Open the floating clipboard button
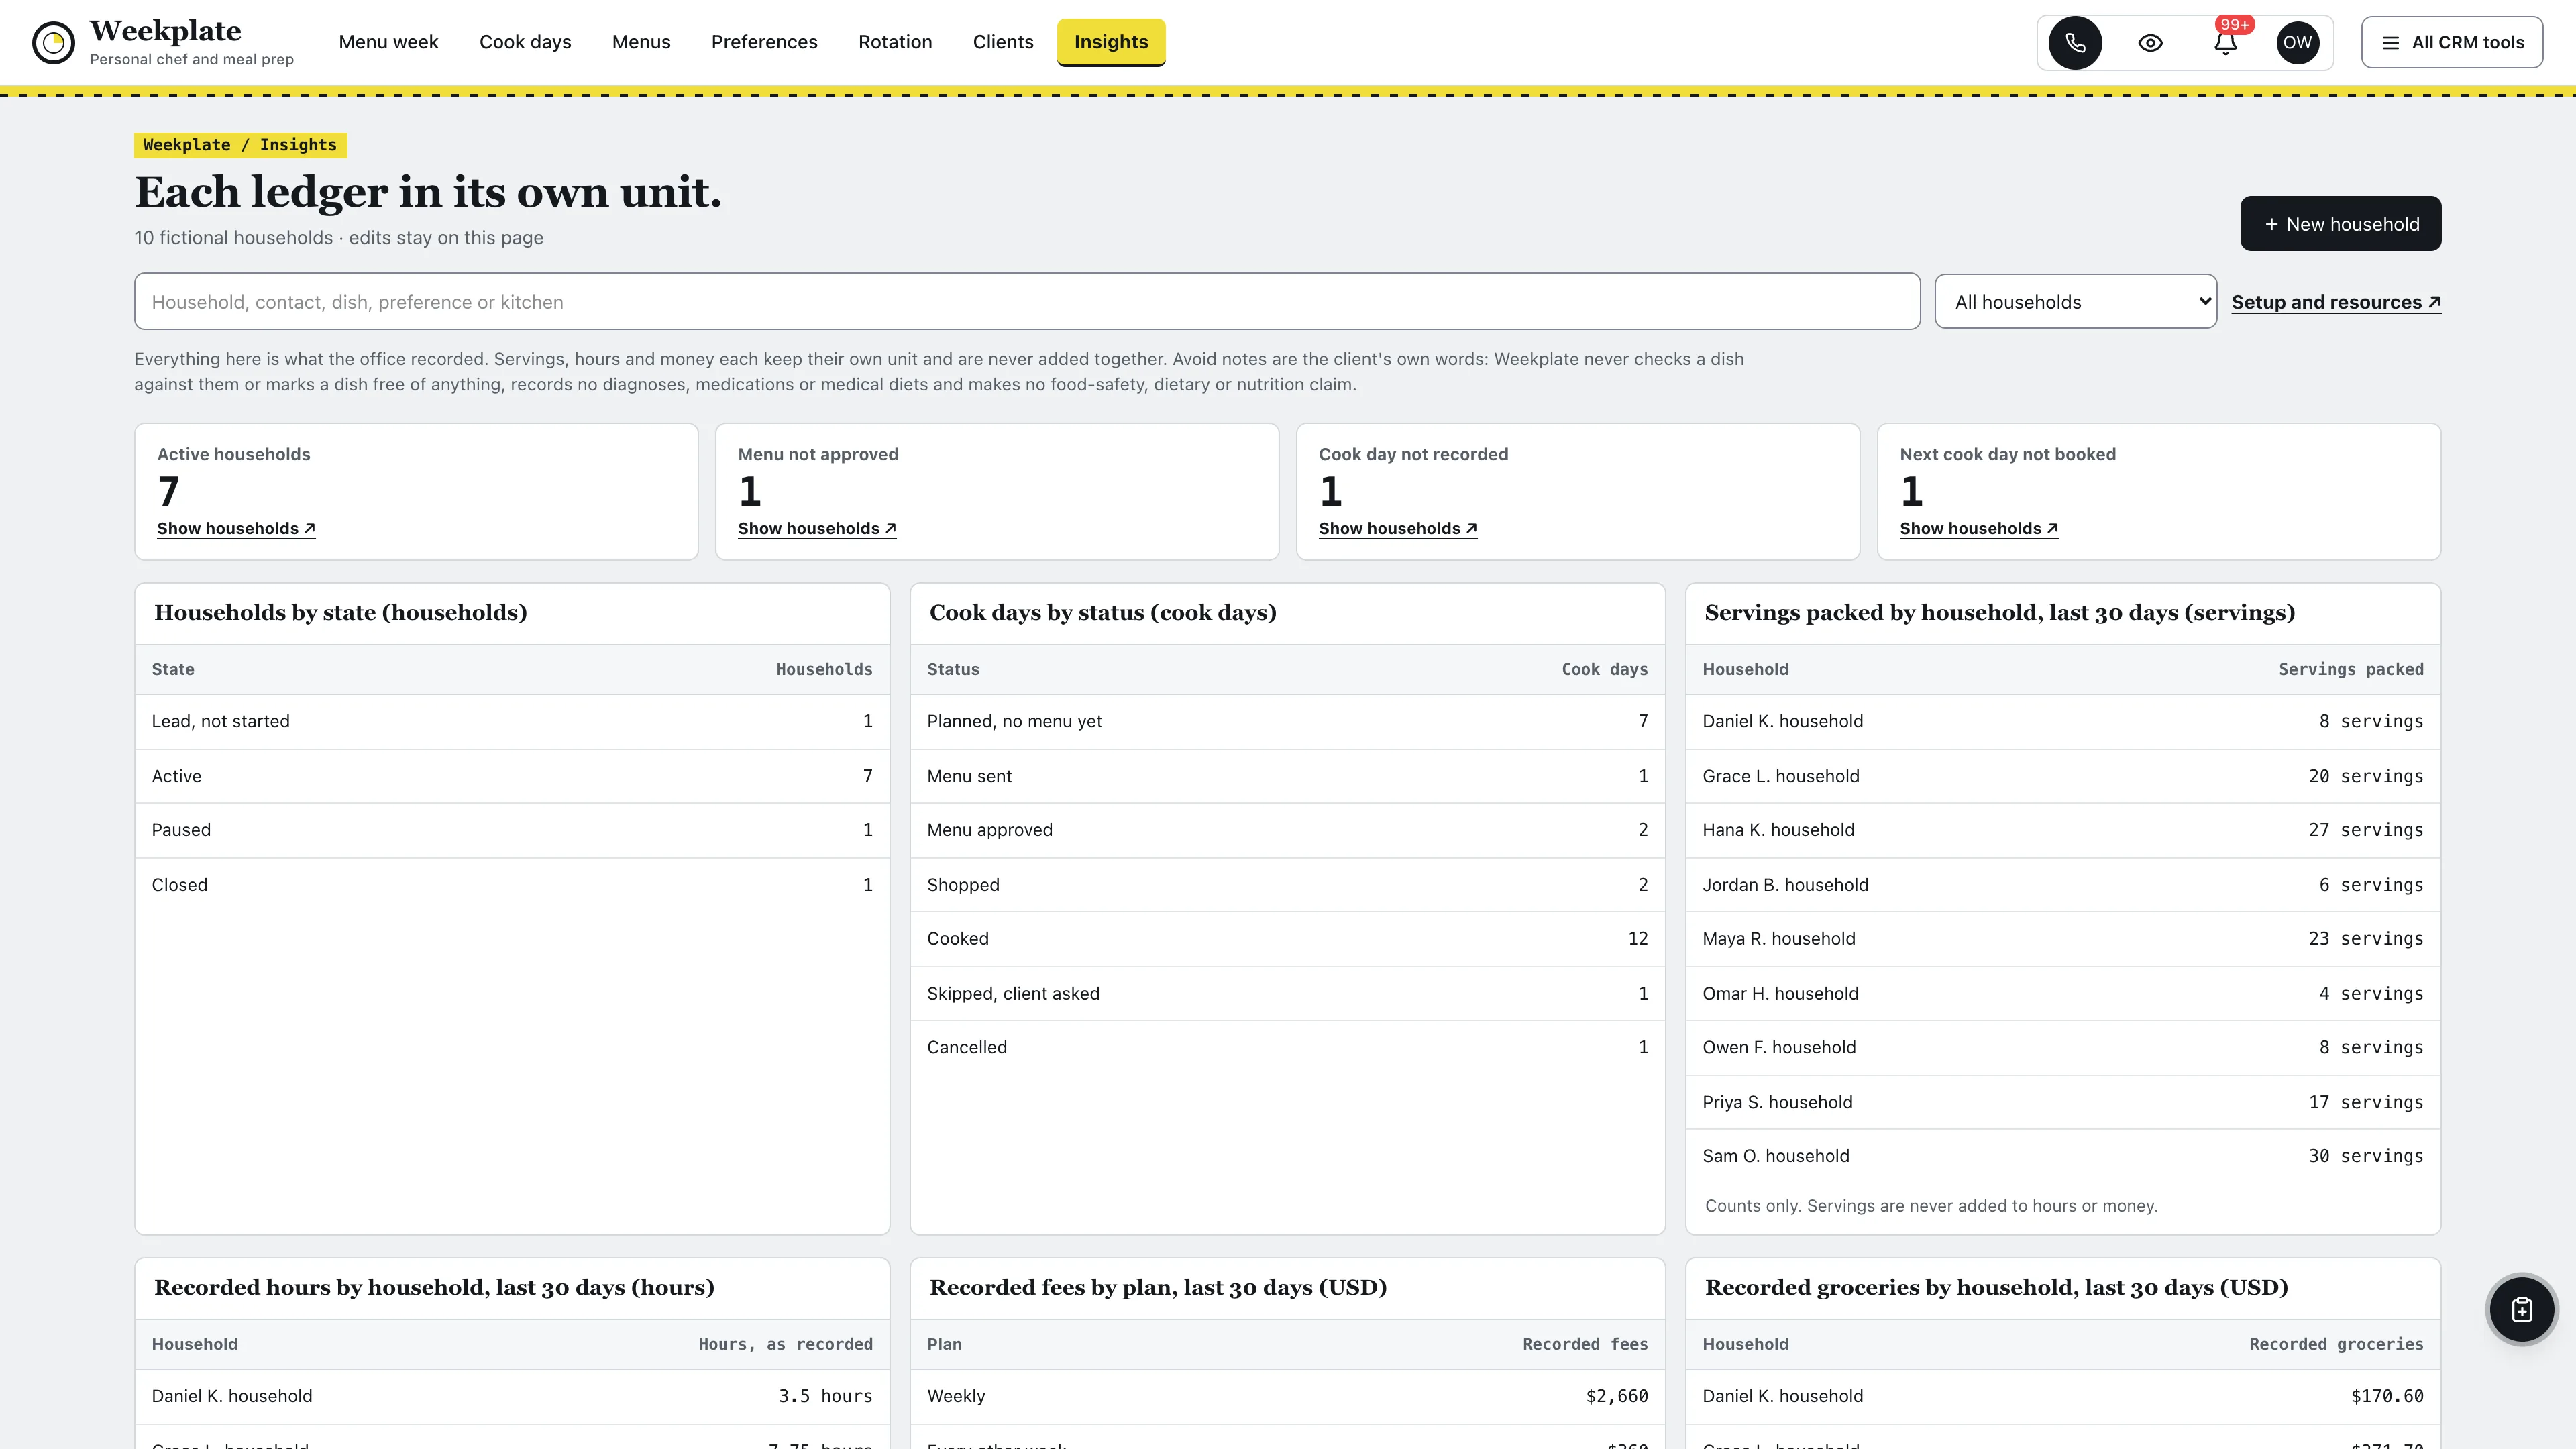 (2522, 1309)
